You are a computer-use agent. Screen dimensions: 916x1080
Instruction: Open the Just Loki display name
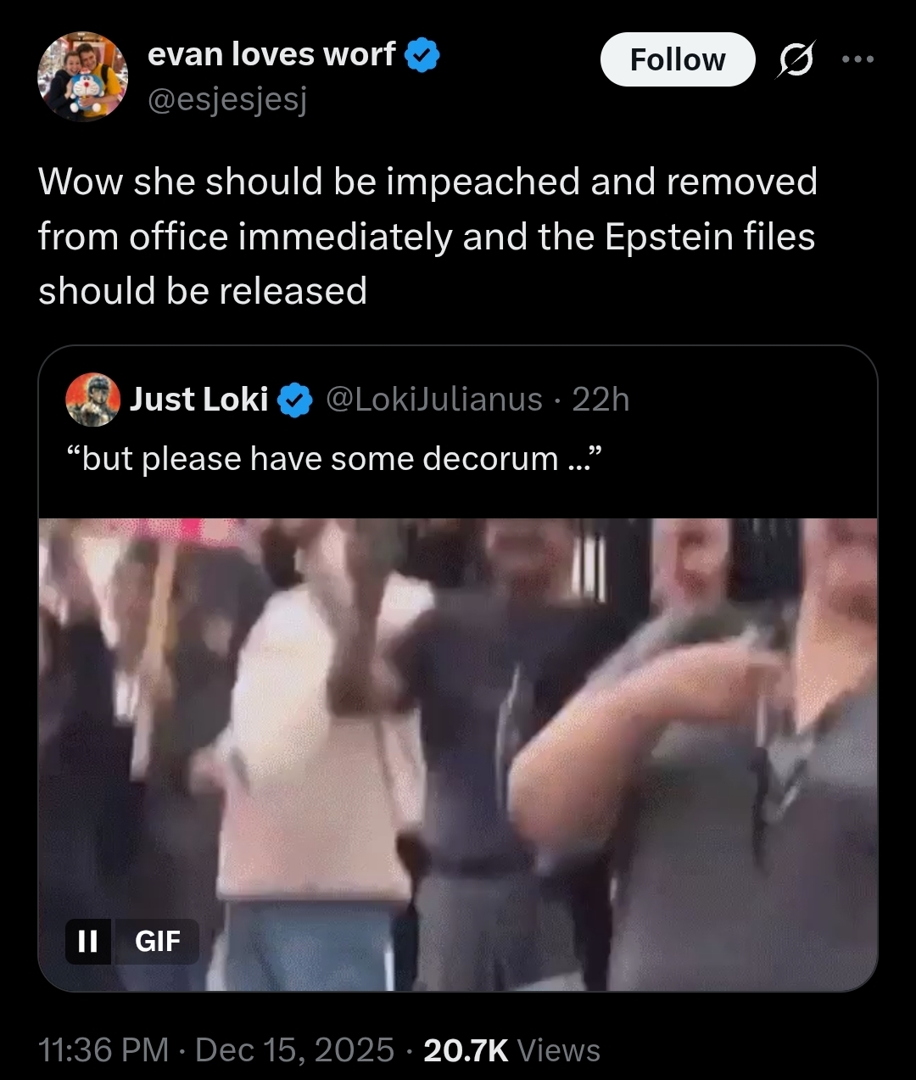point(198,399)
